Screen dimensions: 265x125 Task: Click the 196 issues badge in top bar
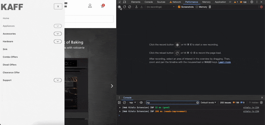click(243, 2)
